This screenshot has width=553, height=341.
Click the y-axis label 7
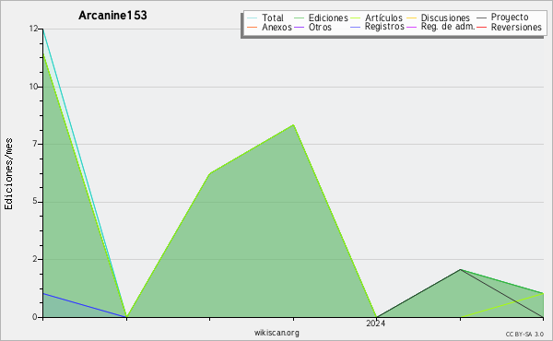point(35,144)
